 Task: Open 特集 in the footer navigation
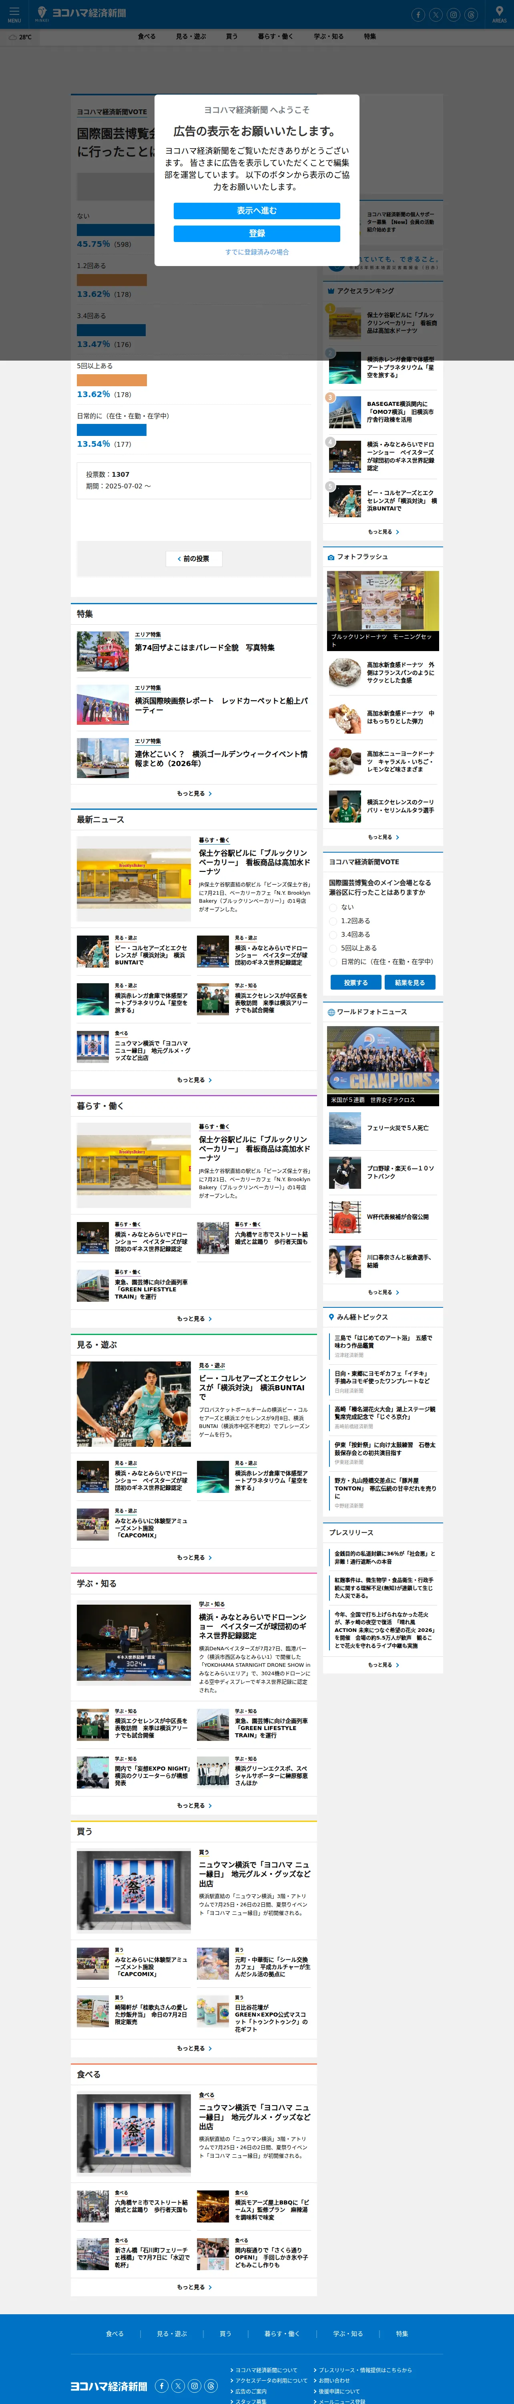(402, 2334)
